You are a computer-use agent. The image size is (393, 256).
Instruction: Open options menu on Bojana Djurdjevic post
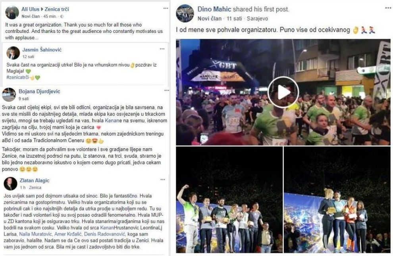click(167, 90)
